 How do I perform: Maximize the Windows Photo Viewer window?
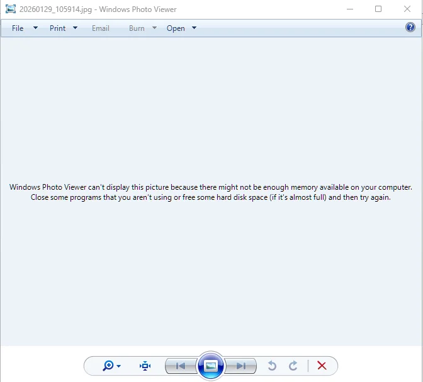[378, 9]
